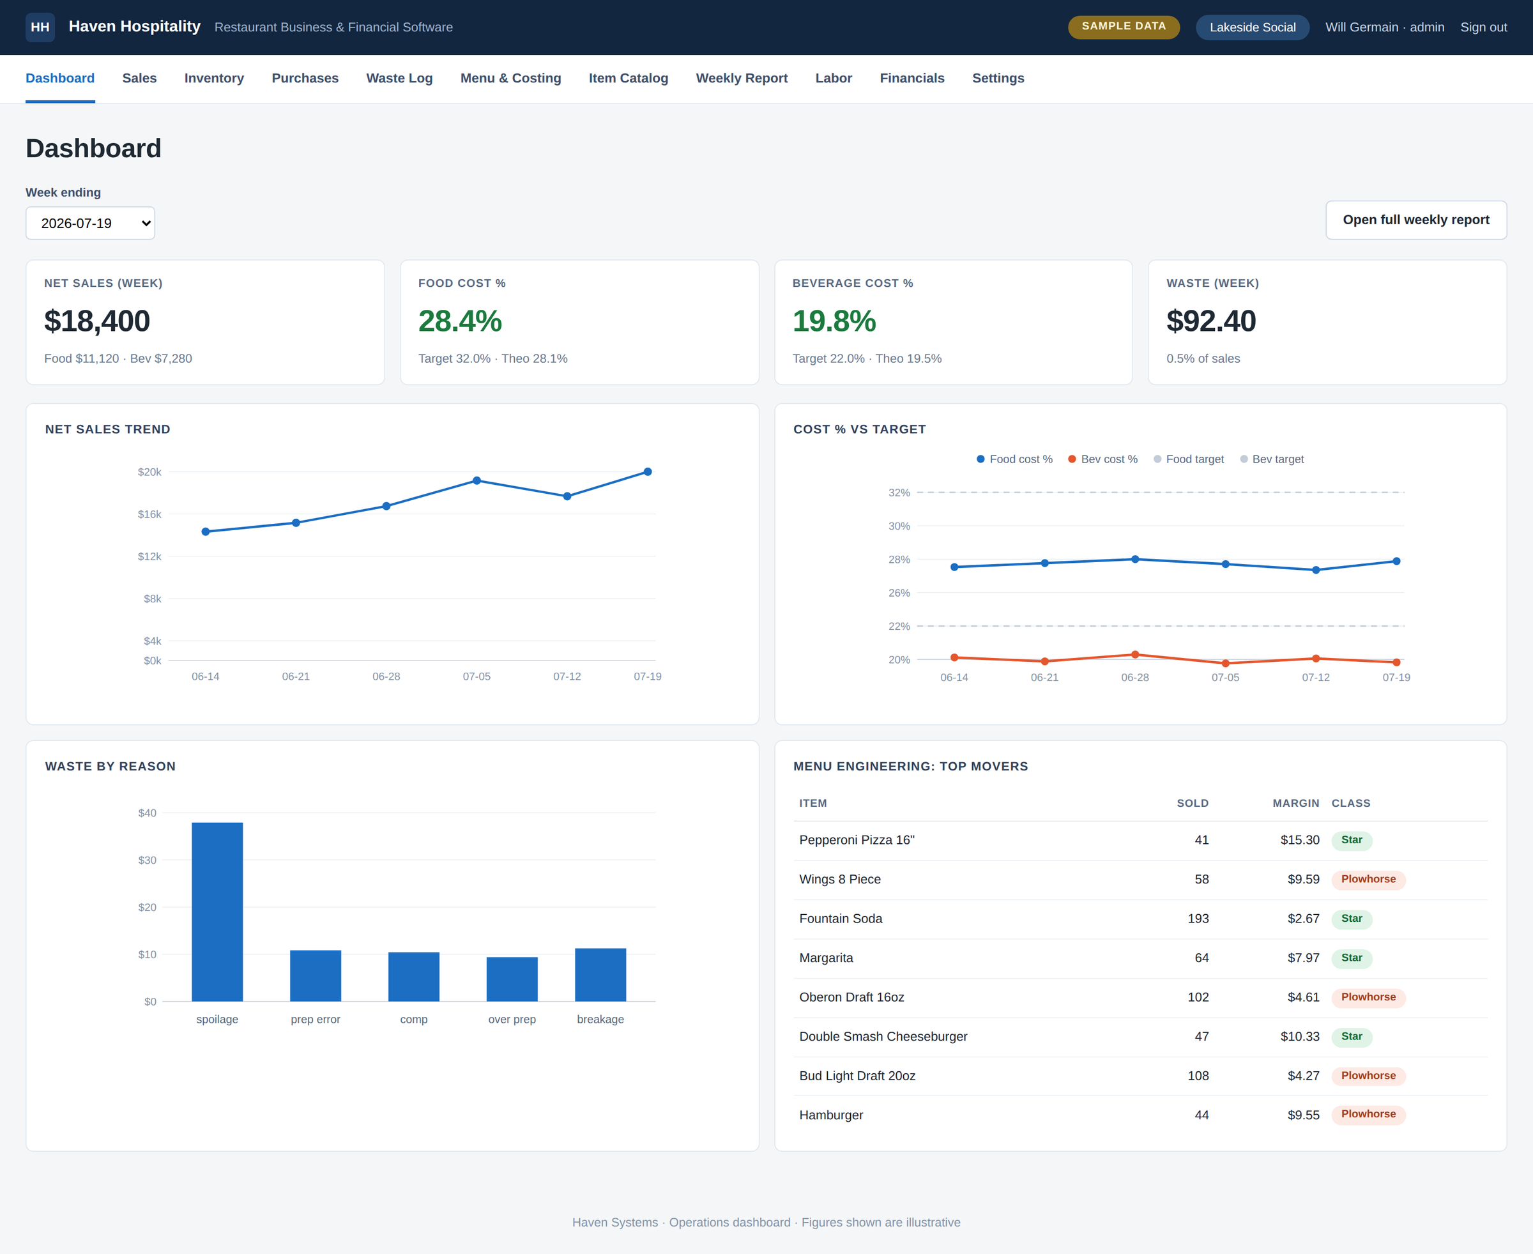
Task: Click the Oberon Draft 16oz item
Action: [851, 997]
